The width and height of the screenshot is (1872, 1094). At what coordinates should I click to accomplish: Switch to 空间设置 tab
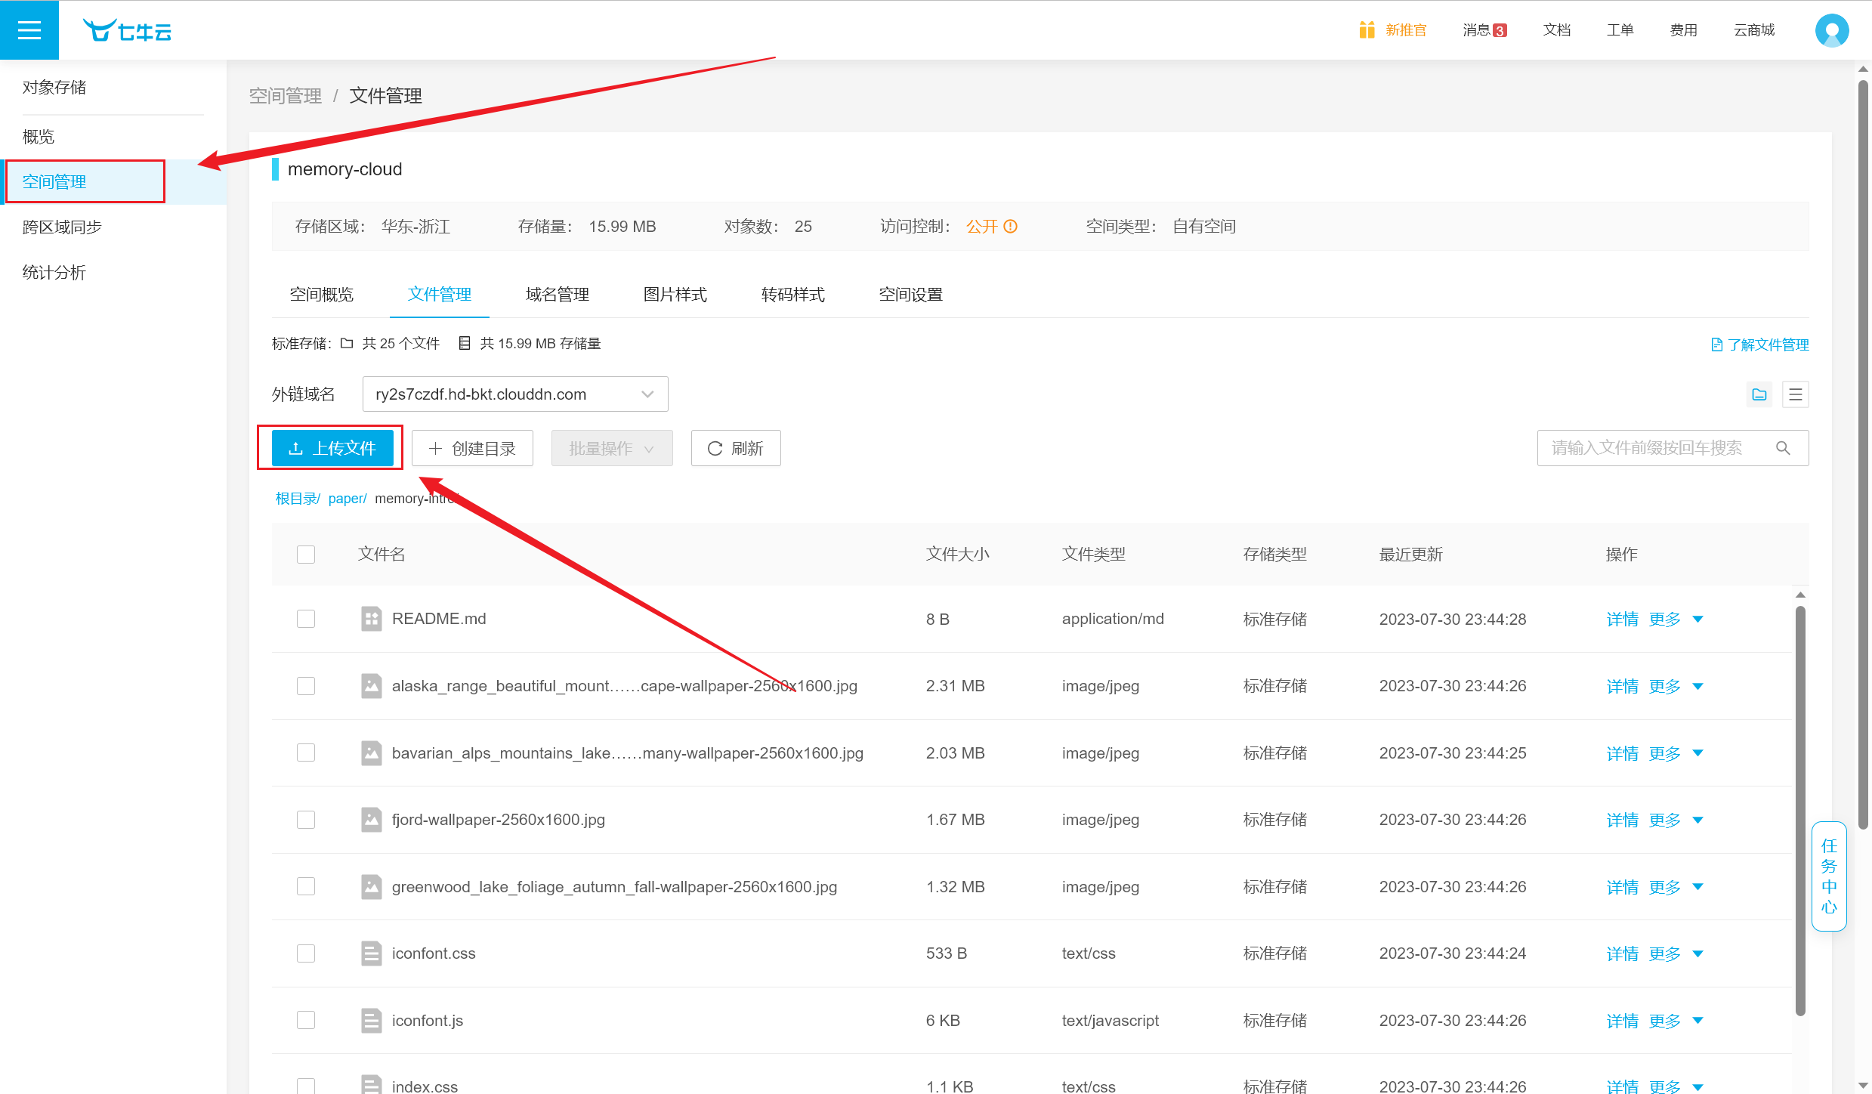pyautogui.click(x=911, y=295)
